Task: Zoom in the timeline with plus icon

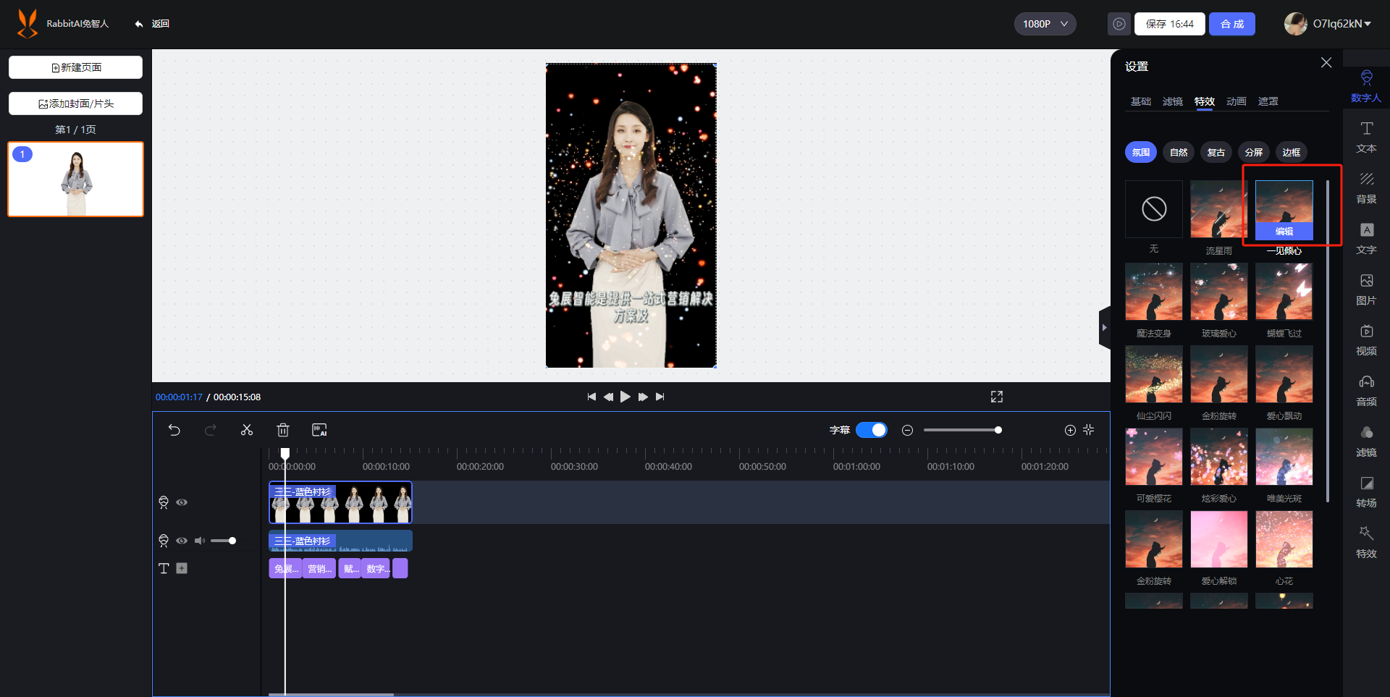Action: (1070, 430)
